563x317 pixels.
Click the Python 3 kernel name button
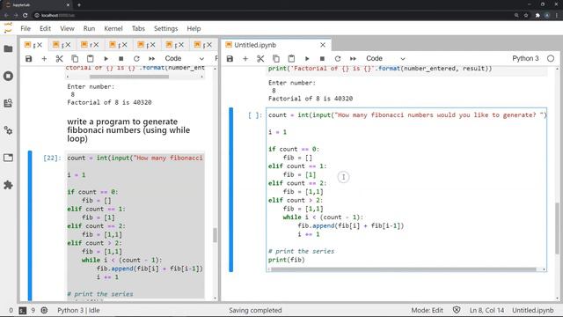tap(525, 59)
